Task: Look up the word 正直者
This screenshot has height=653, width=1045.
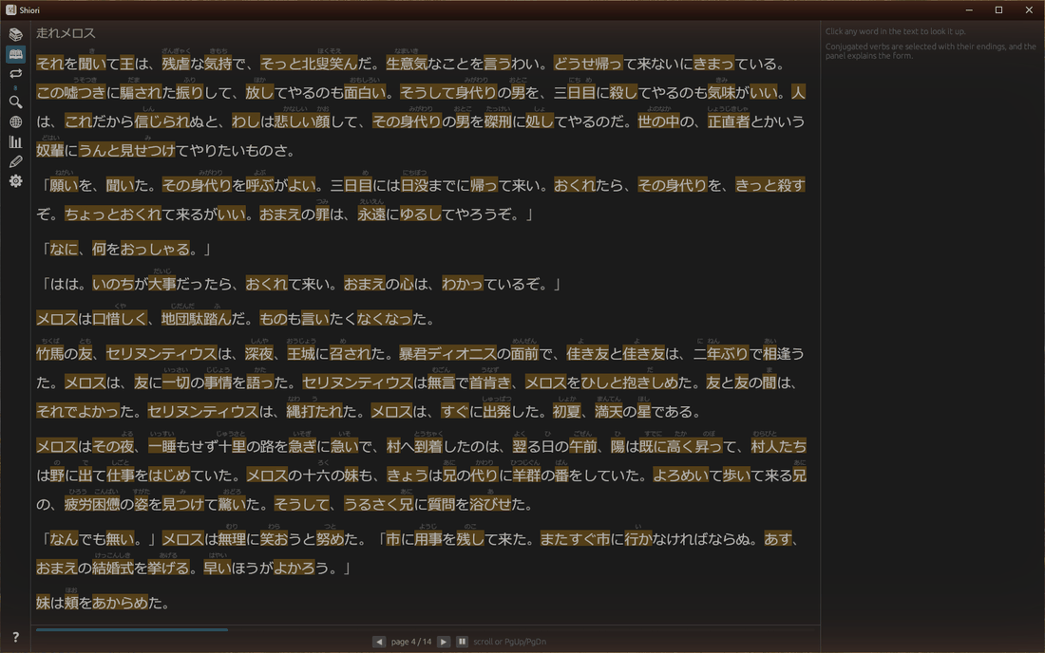Action: tap(729, 121)
